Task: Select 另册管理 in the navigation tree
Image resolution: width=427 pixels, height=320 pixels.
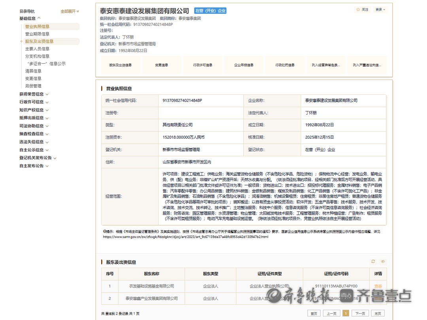Action: (x=33, y=86)
